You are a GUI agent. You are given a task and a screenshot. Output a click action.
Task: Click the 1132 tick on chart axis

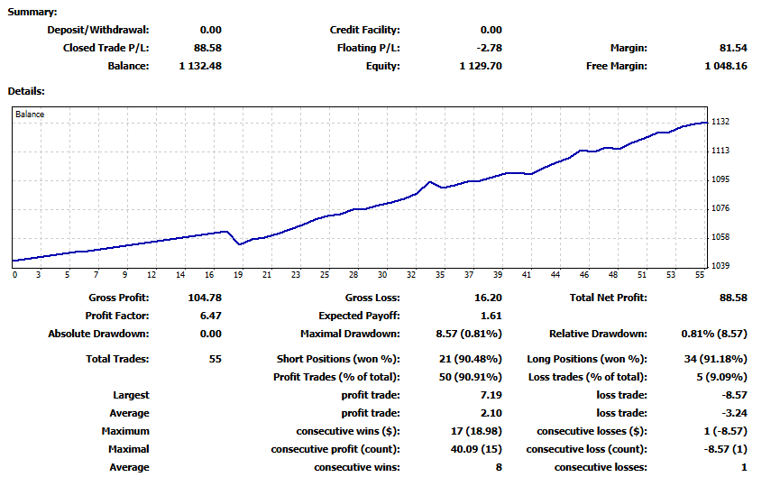(721, 122)
